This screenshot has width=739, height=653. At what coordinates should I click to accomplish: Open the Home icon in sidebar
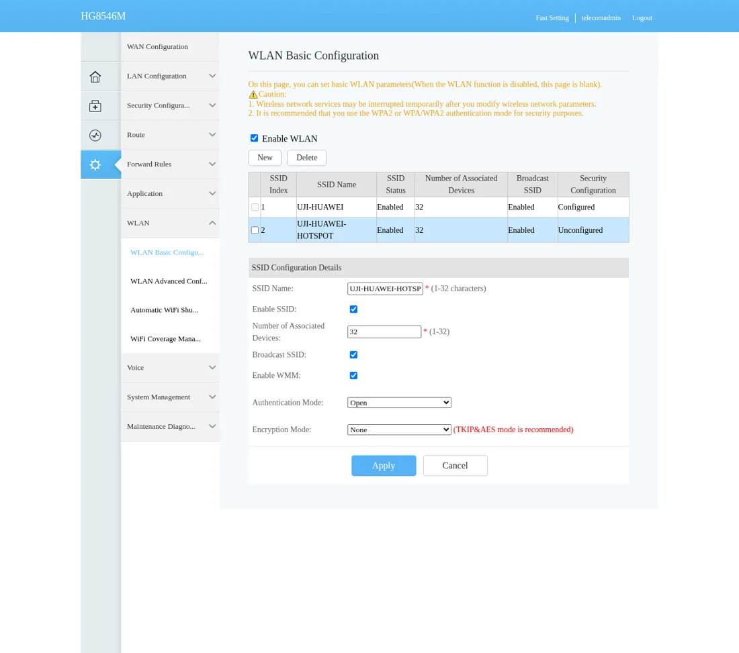point(95,77)
